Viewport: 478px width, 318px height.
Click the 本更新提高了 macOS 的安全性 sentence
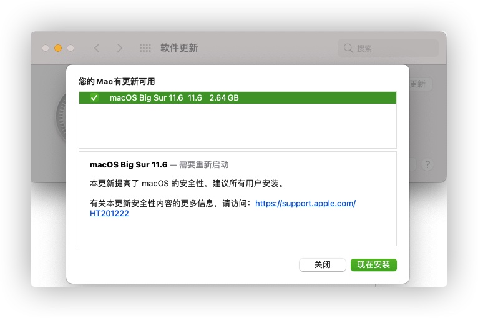pos(187,184)
